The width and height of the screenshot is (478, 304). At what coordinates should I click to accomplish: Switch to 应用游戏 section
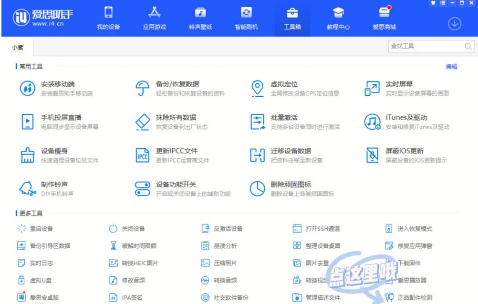(x=154, y=18)
